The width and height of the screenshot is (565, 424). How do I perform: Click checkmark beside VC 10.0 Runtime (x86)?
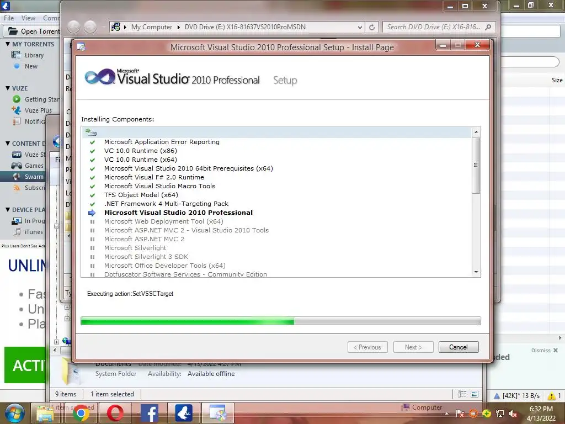(x=92, y=151)
